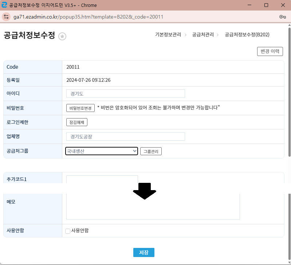Close the 공급처정보수정 popup window
The width and height of the screenshot is (291, 265).
point(283,5)
